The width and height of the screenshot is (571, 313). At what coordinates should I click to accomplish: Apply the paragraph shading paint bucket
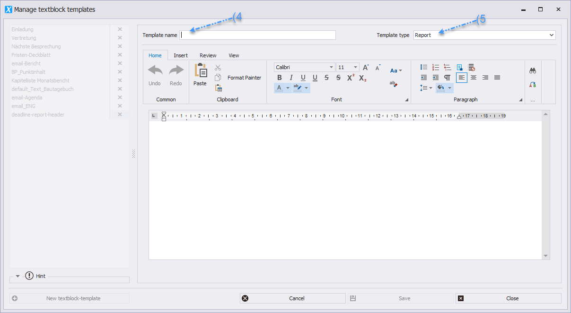pos(441,88)
